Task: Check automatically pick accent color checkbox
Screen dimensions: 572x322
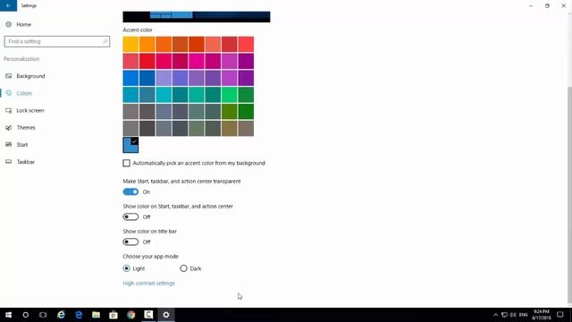Action: [x=126, y=163]
